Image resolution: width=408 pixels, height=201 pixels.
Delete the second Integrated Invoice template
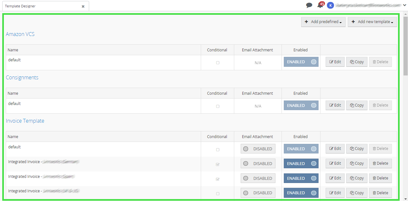point(380,178)
